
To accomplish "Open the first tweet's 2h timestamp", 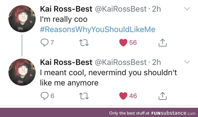I will coord(157,9).
